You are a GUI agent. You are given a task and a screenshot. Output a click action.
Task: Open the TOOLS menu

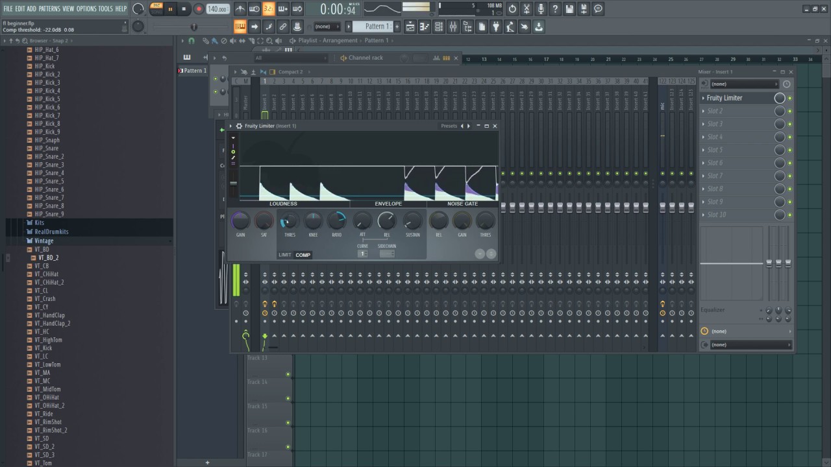105,8
